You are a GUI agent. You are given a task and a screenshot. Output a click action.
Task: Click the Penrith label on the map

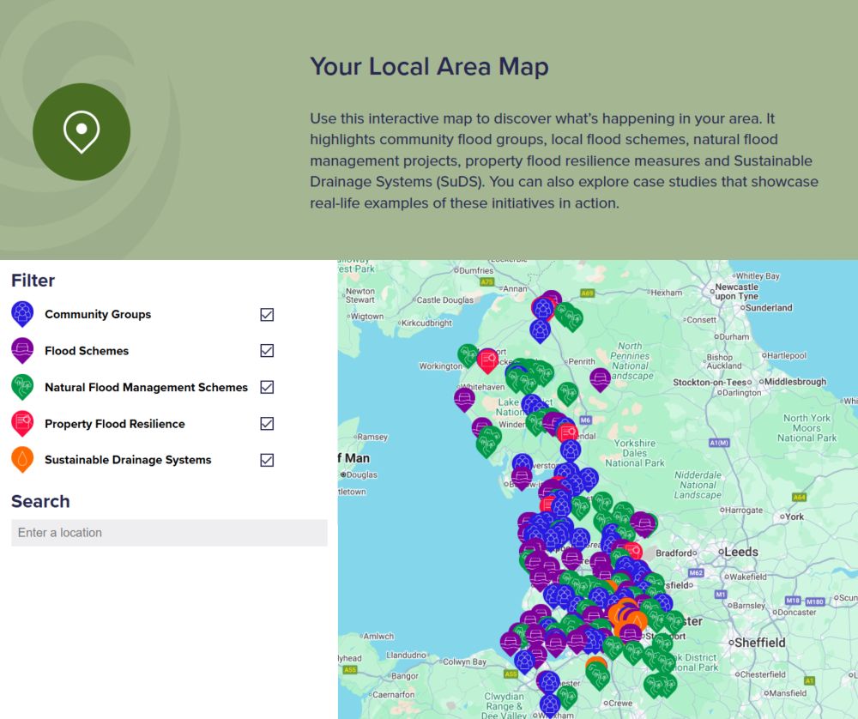(581, 362)
